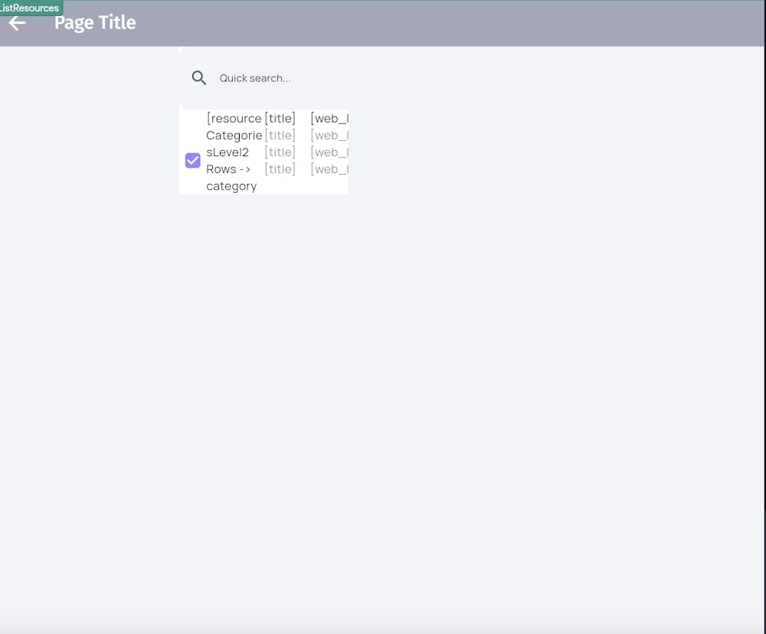Uncheck the resource categories row checkbox

(x=193, y=160)
